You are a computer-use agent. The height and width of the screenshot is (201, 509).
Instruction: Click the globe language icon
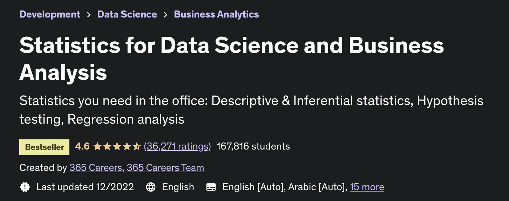[151, 187]
